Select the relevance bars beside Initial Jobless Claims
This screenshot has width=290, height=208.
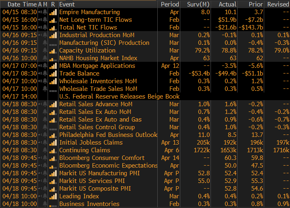(x=53, y=143)
